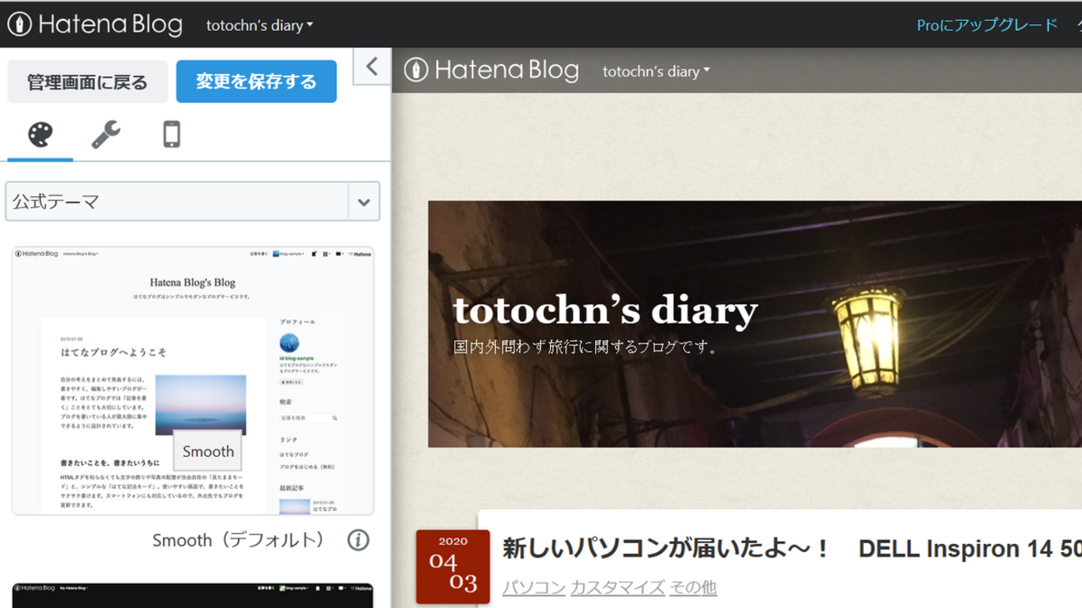Click 管理画面に戻る button
This screenshot has width=1082, height=608.
87,82
